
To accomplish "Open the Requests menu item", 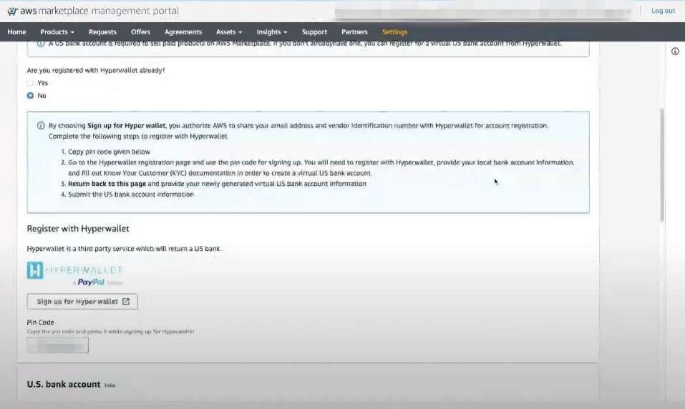I will pyautogui.click(x=102, y=32).
